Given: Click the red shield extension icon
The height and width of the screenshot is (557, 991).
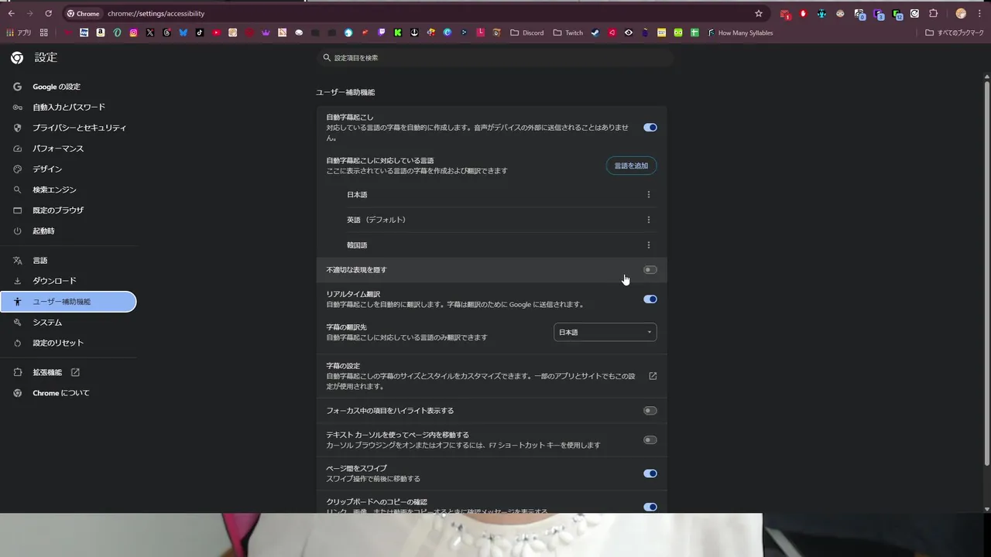Looking at the screenshot, I should click(803, 13).
